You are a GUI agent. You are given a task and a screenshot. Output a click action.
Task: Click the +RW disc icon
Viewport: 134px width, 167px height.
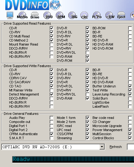pos(110,15)
